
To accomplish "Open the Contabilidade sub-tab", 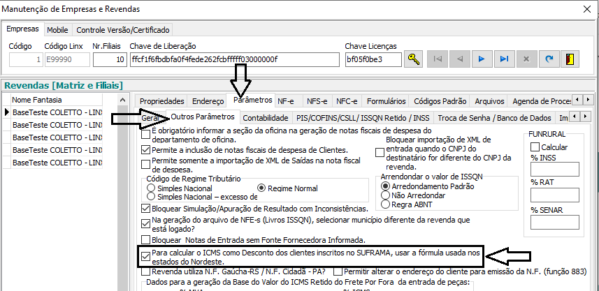I will point(266,117).
